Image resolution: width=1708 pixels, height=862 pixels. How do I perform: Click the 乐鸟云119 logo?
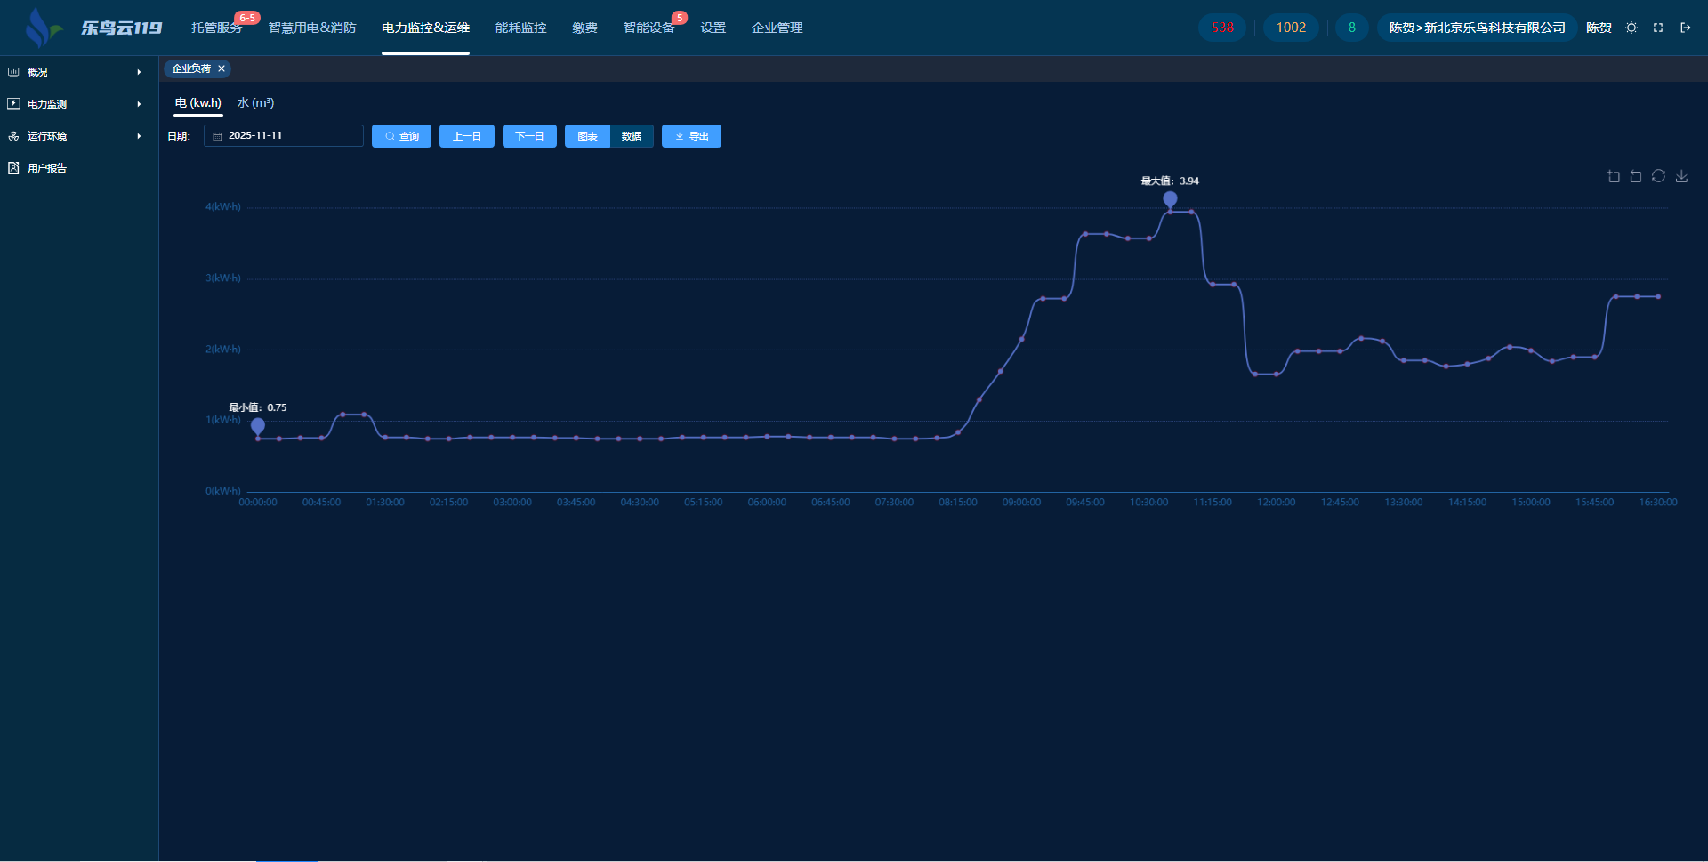click(93, 28)
